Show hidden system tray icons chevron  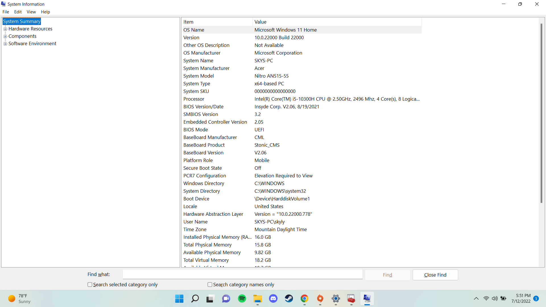pos(476,298)
